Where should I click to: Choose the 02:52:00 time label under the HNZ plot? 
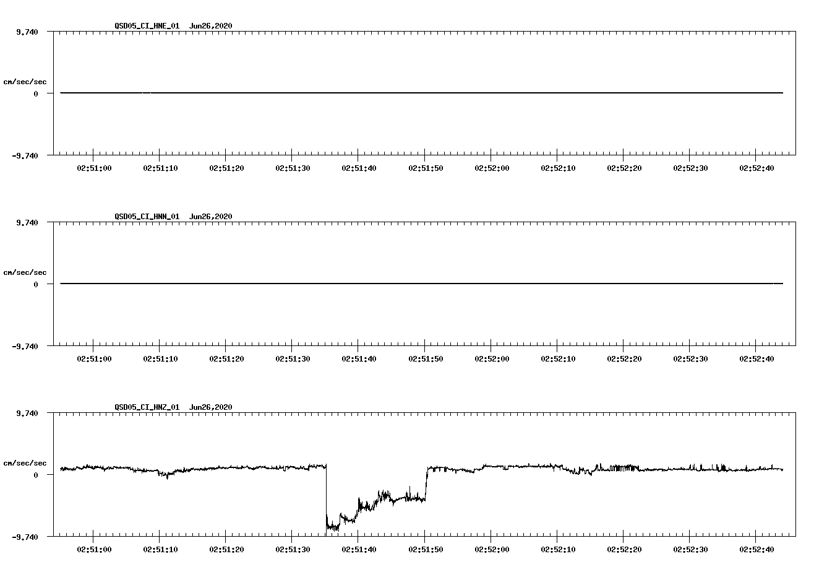(492, 549)
